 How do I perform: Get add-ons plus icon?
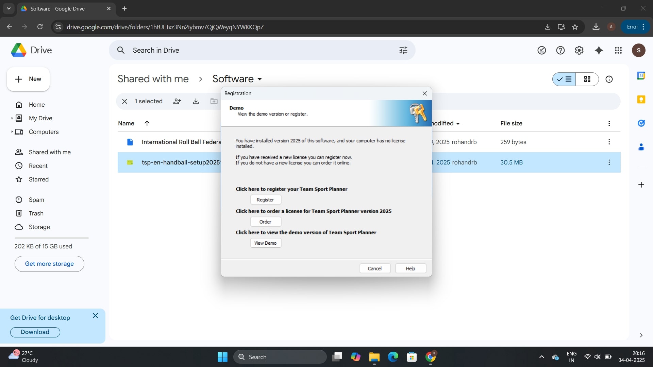click(x=641, y=185)
